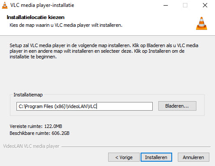
Task: Click the 'VLC media player-installatie' window title
Action: pos(42,5)
